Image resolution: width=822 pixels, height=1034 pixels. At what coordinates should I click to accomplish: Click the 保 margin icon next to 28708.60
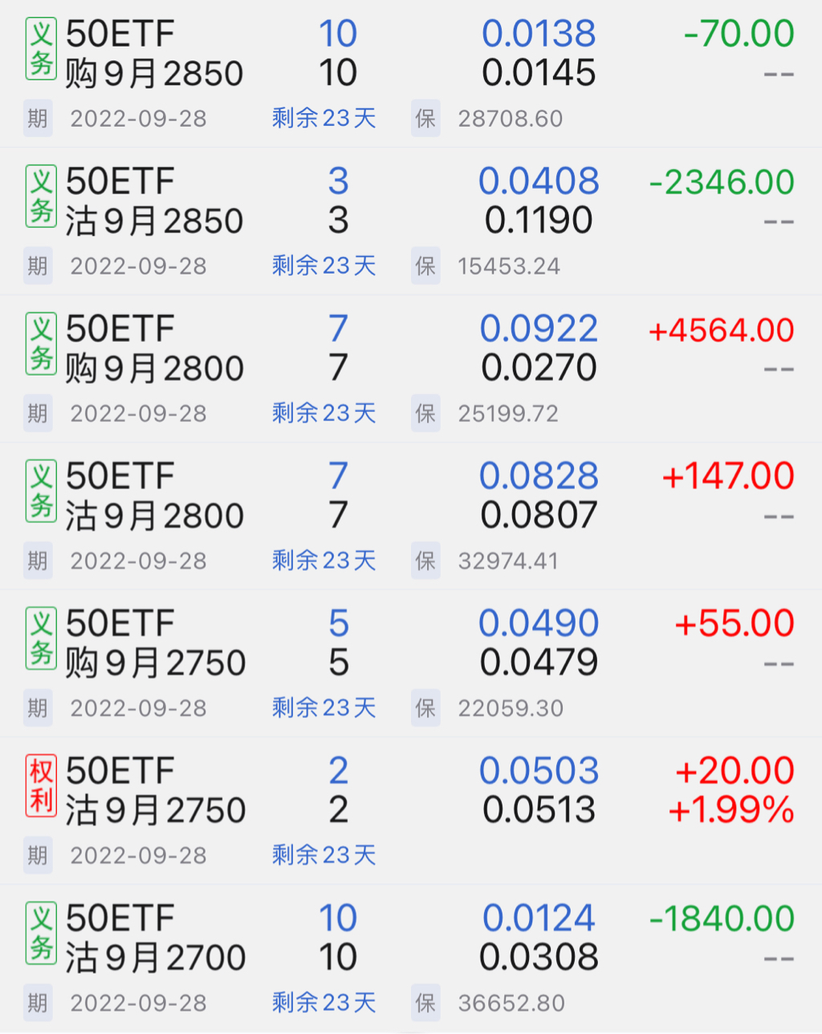tap(425, 119)
